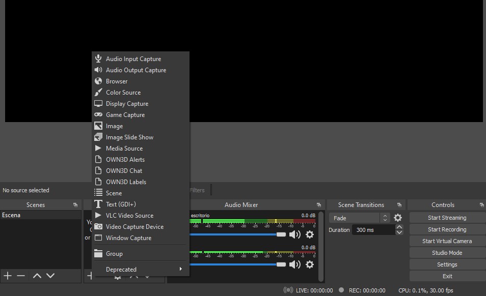
Task: Open settings gear for the second audio track
Action: pyautogui.click(x=309, y=264)
